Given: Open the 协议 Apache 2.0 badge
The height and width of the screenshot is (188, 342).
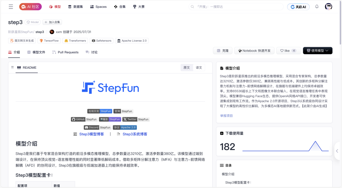Looking at the screenshot, I should [x=125, y=127].
